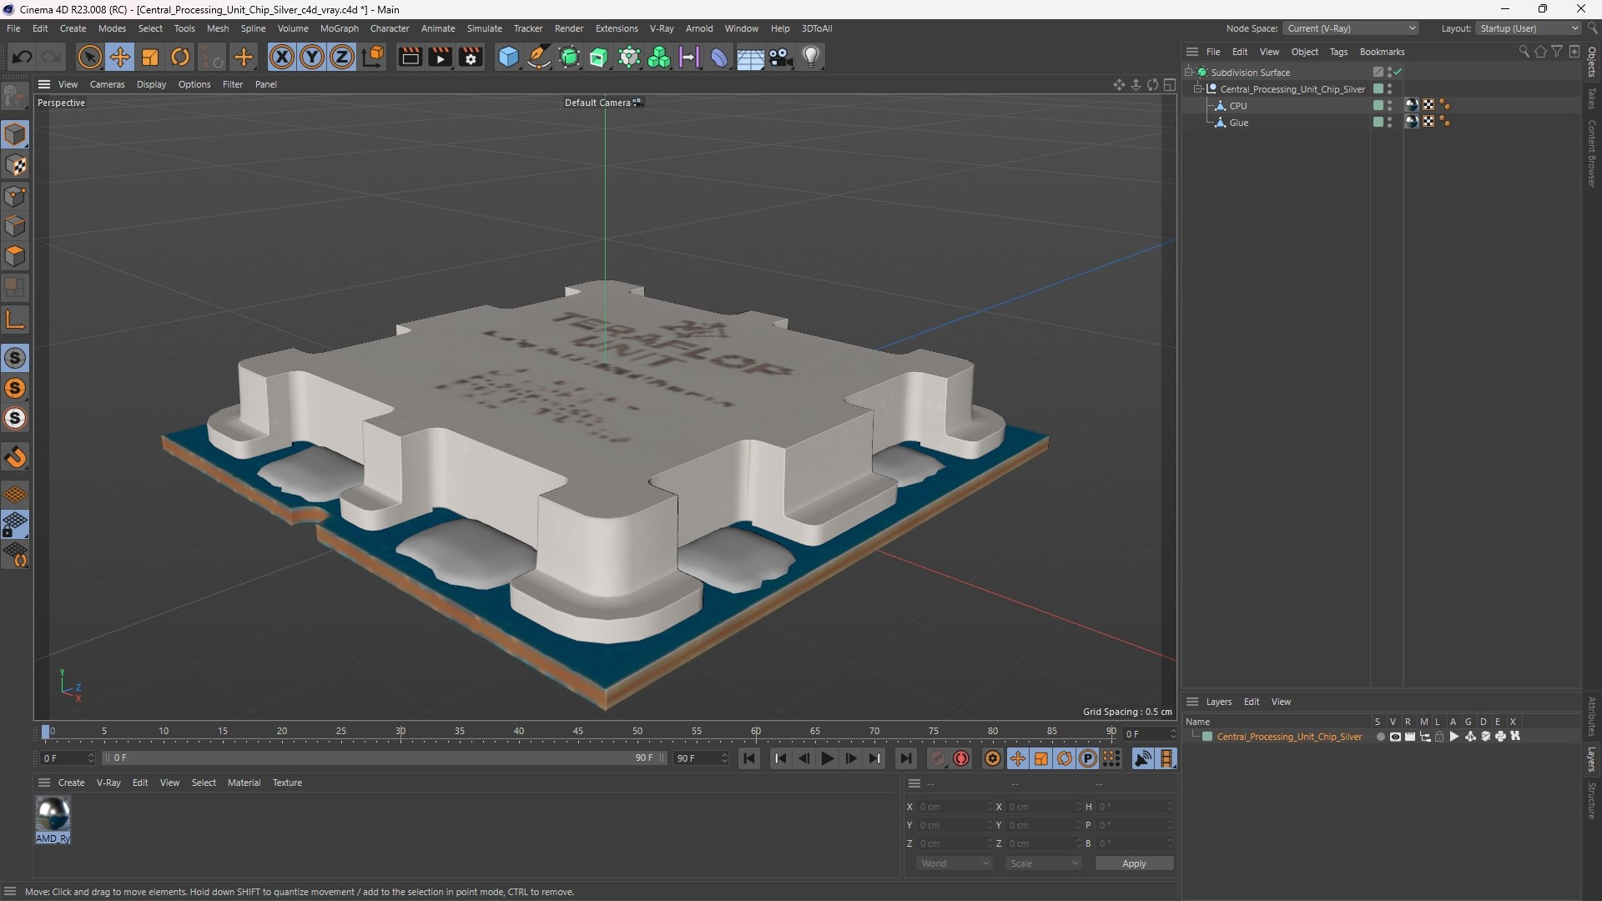Viewport: 1602px width, 901px height.
Task: Collapse the Subdivision Surface tree node
Action: pos(1189,73)
